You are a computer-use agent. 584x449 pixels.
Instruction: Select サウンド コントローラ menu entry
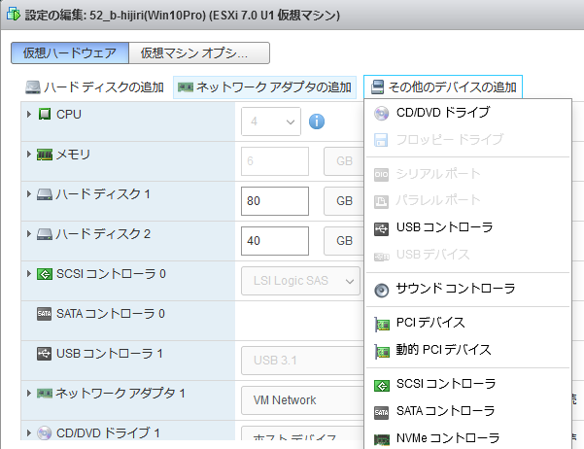(x=467, y=289)
